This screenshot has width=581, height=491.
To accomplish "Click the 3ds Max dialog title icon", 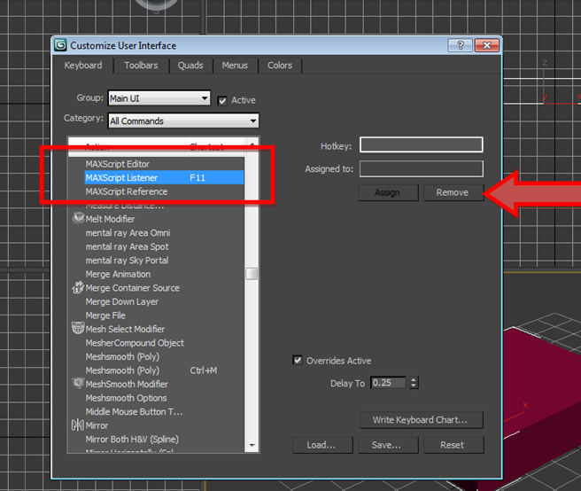I will (60, 45).
